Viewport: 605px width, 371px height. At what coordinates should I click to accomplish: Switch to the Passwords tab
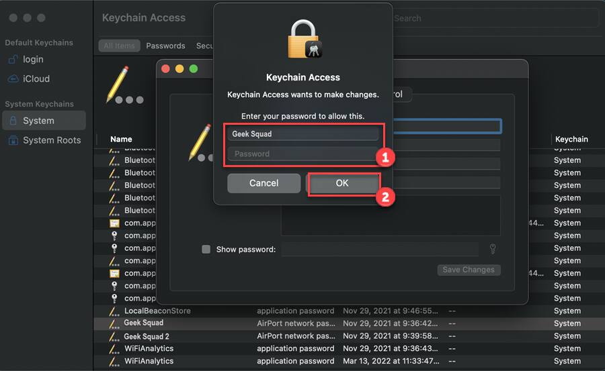tap(165, 46)
